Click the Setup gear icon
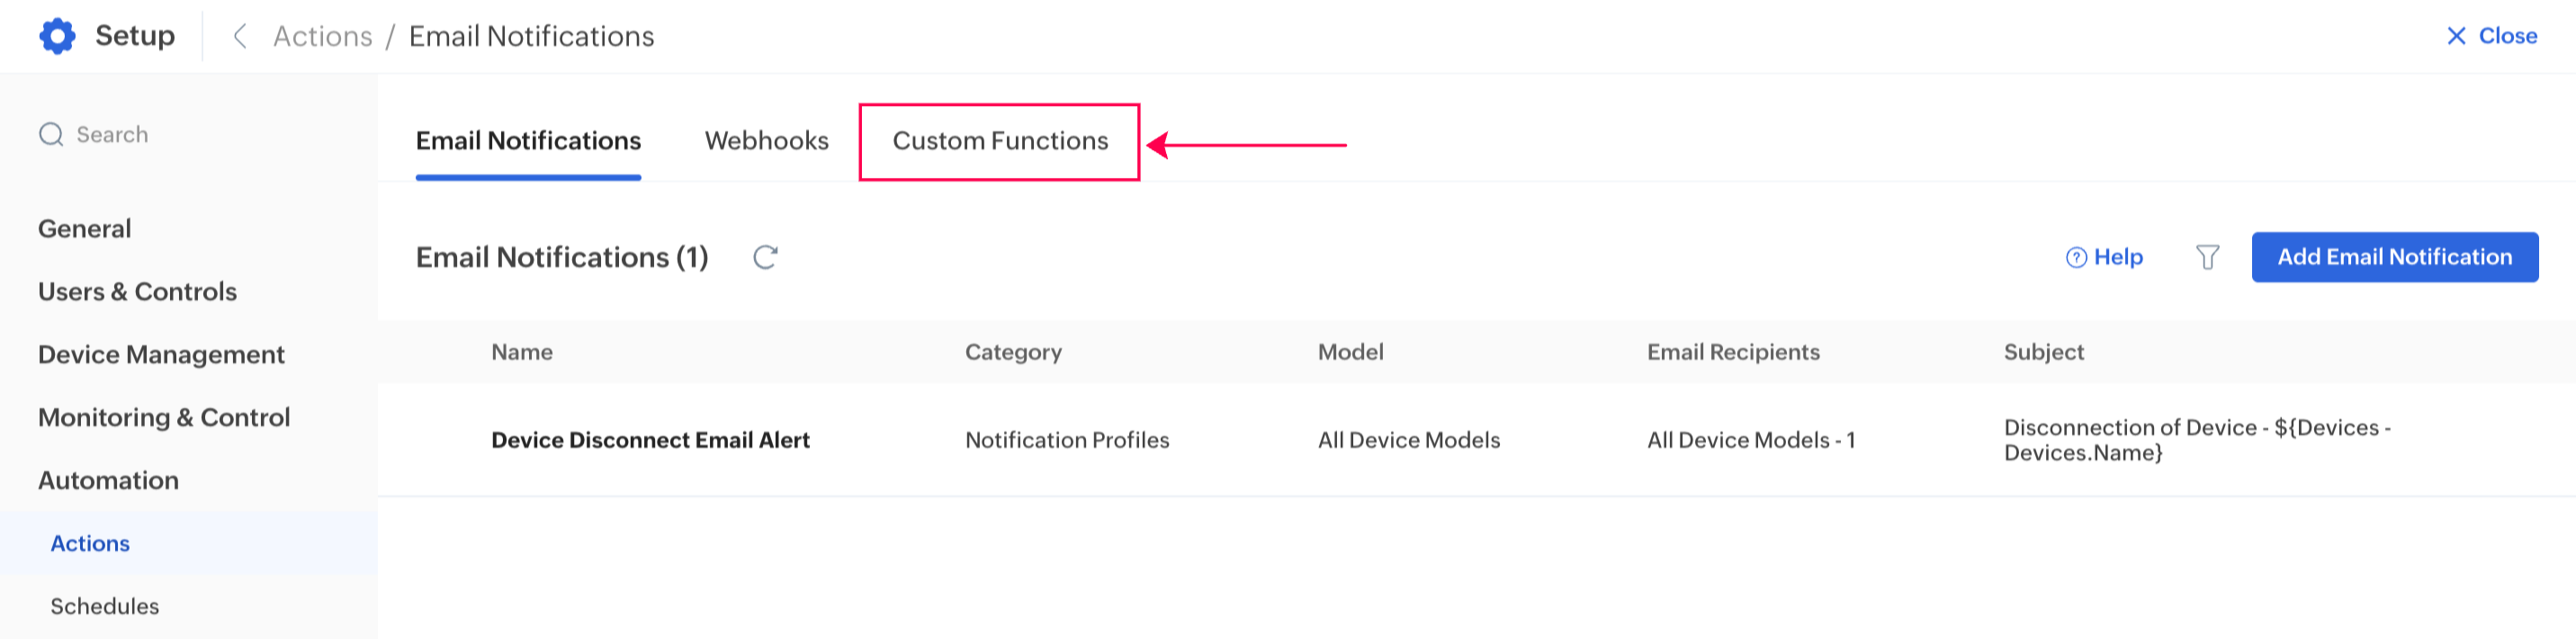 [57, 36]
